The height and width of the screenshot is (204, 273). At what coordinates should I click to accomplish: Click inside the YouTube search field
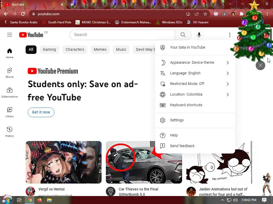tap(122, 35)
